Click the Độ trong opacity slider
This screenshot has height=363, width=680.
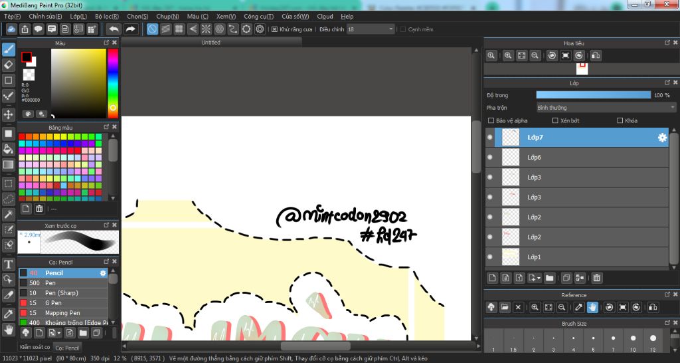pos(593,95)
